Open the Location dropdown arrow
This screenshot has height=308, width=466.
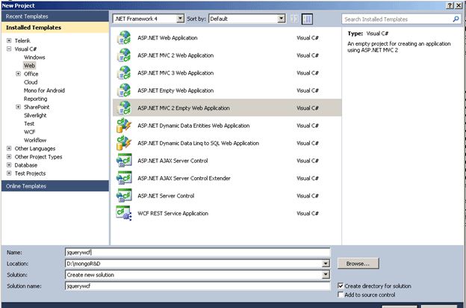click(x=326, y=263)
